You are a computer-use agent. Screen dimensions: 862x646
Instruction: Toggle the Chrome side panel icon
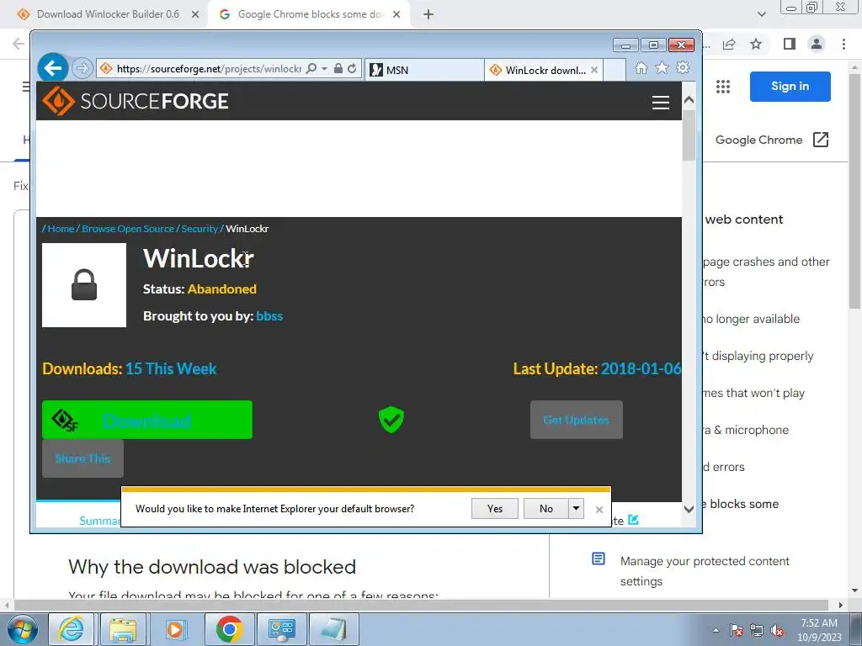coord(790,44)
